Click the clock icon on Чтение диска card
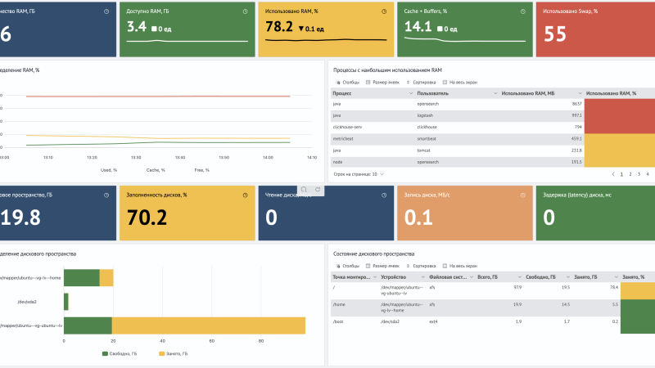 coord(384,195)
